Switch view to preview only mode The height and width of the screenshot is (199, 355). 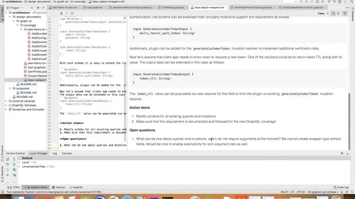point(338,13)
